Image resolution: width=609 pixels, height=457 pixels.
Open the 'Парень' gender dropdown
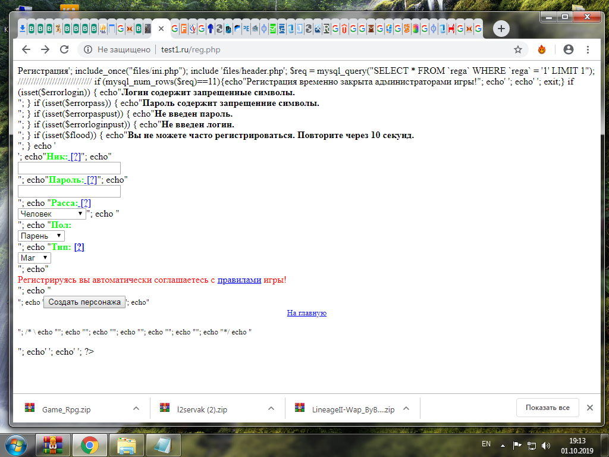(x=41, y=236)
